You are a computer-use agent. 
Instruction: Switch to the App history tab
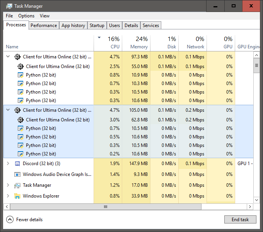(73, 26)
